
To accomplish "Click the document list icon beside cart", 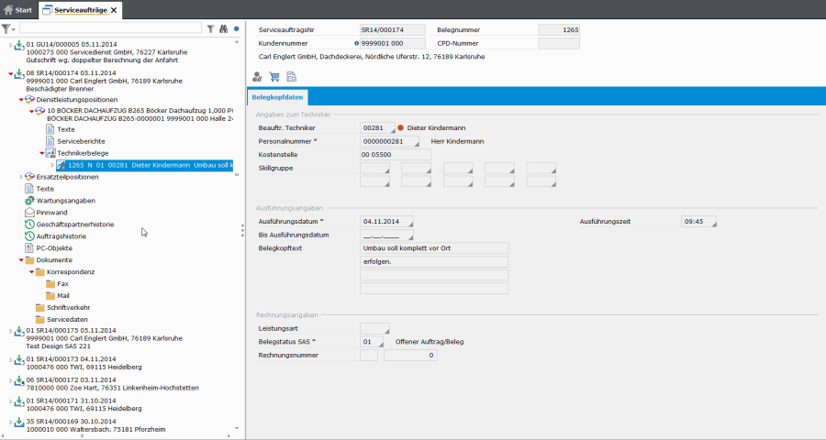I will (x=291, y=76).
